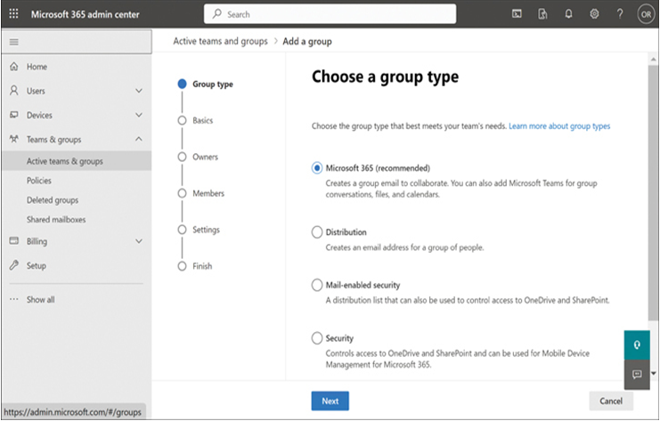Click the Billing card icon
The image size is (660, 421).
pos(14,241)
